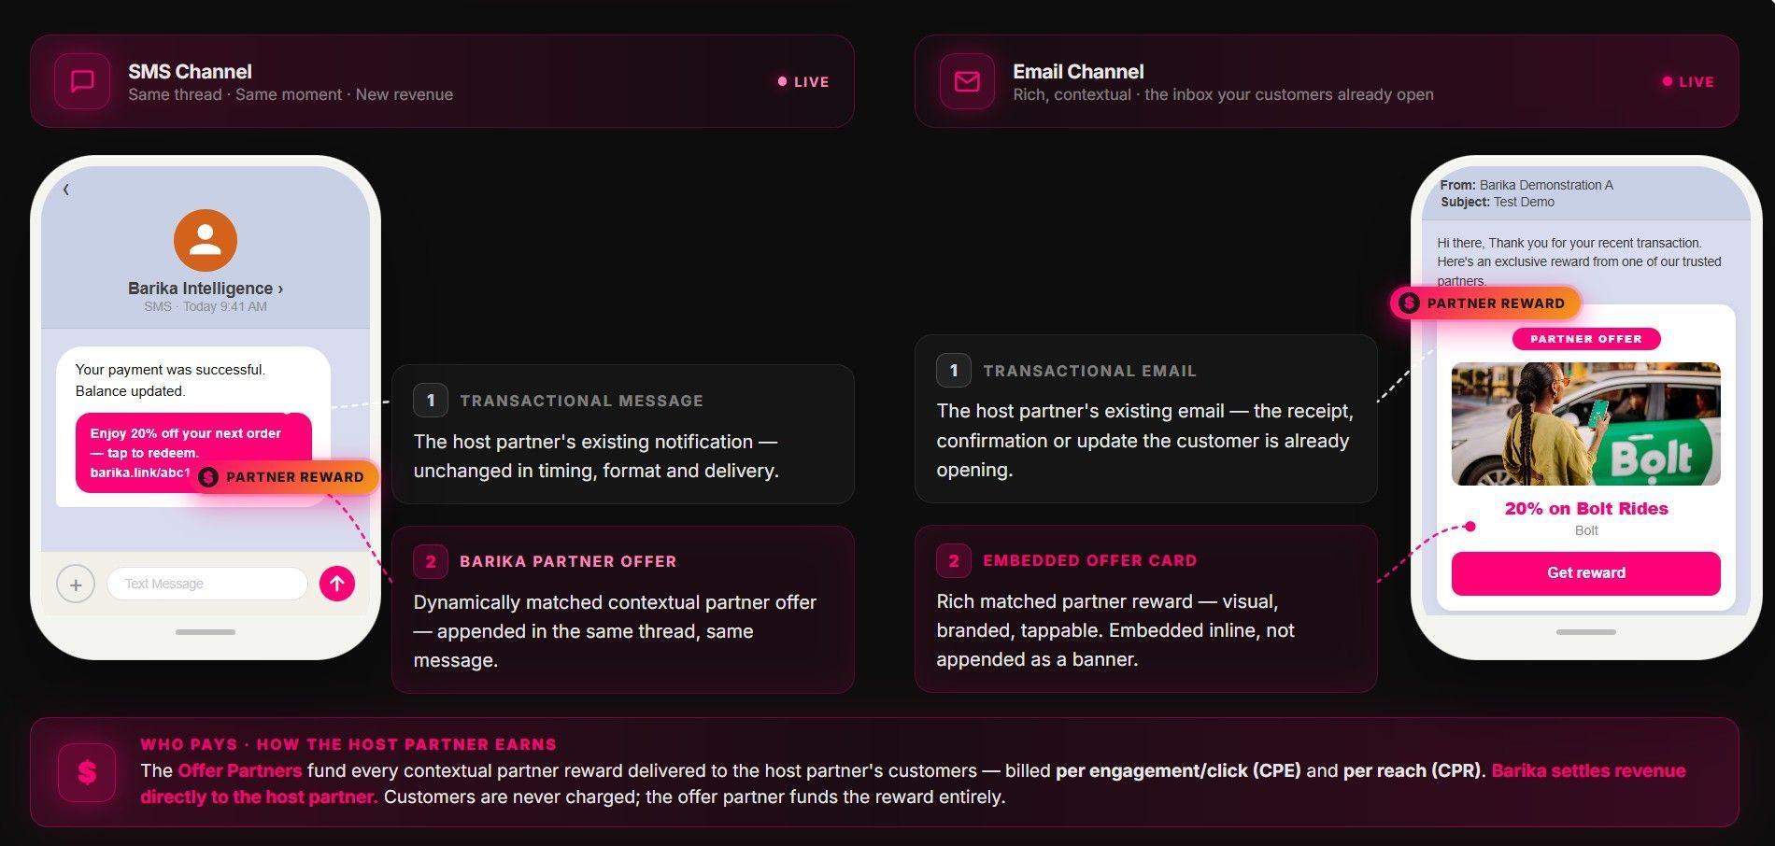Open the Transactional Email step 1 card

1146,419
